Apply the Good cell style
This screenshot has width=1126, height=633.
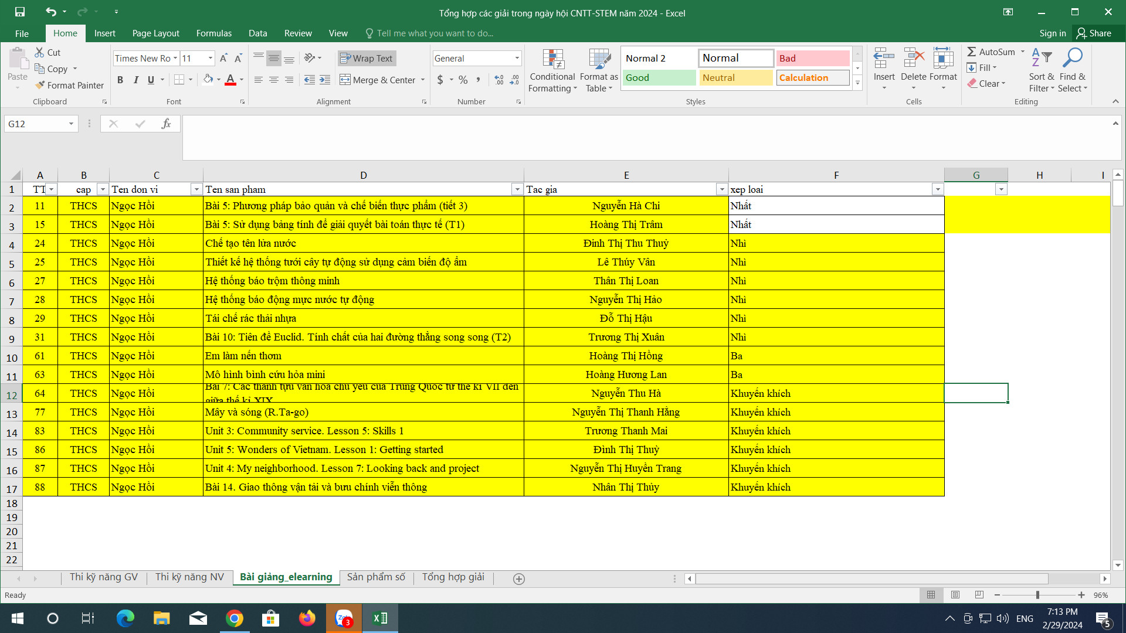click(x=659, y=78)
